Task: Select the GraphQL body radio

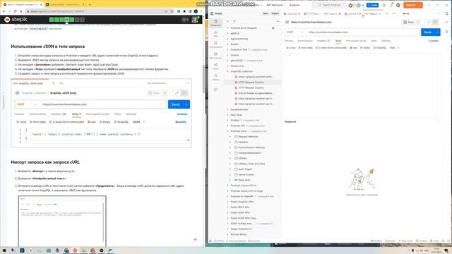Action: tap(380, 48)
